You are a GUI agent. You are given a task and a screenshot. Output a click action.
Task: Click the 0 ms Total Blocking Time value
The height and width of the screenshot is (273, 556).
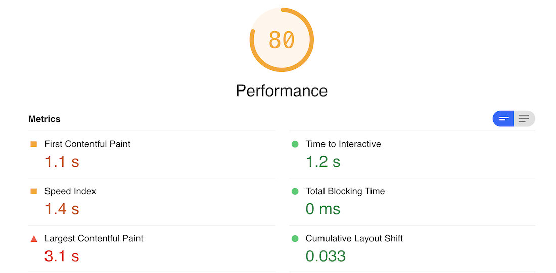coord(323,209)
